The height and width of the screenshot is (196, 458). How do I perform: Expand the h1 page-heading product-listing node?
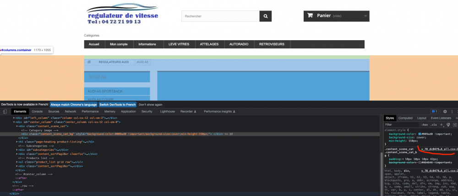(x=16, y=142)
